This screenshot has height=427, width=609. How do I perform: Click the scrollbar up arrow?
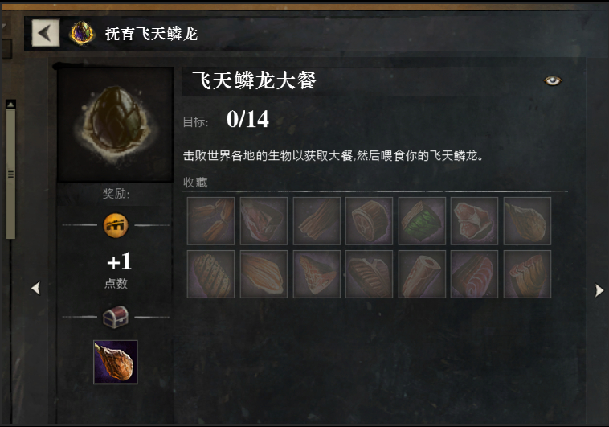click(x=11, y=105)
